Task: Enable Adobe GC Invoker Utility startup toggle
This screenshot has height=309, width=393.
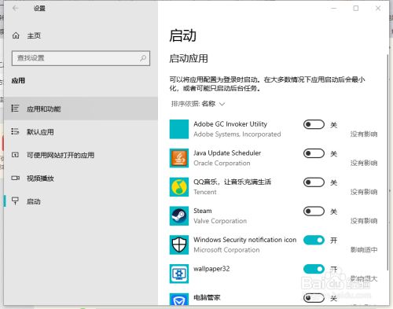Action: point(314,124)
